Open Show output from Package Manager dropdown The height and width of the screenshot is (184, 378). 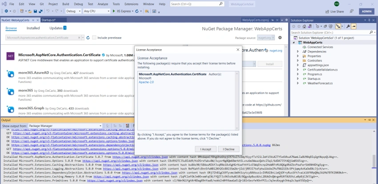point(65,126)
